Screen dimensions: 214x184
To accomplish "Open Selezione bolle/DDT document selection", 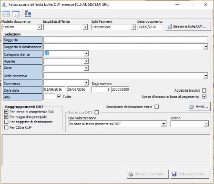I will pyautogui.click(x=188, y=26).
